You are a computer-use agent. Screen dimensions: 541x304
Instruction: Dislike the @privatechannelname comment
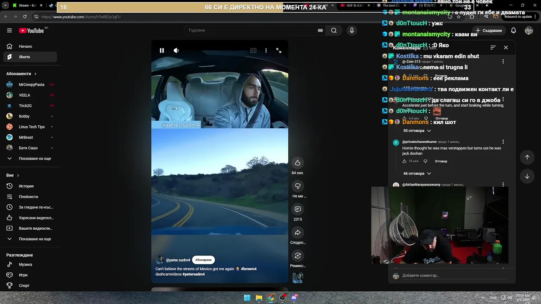426,161
